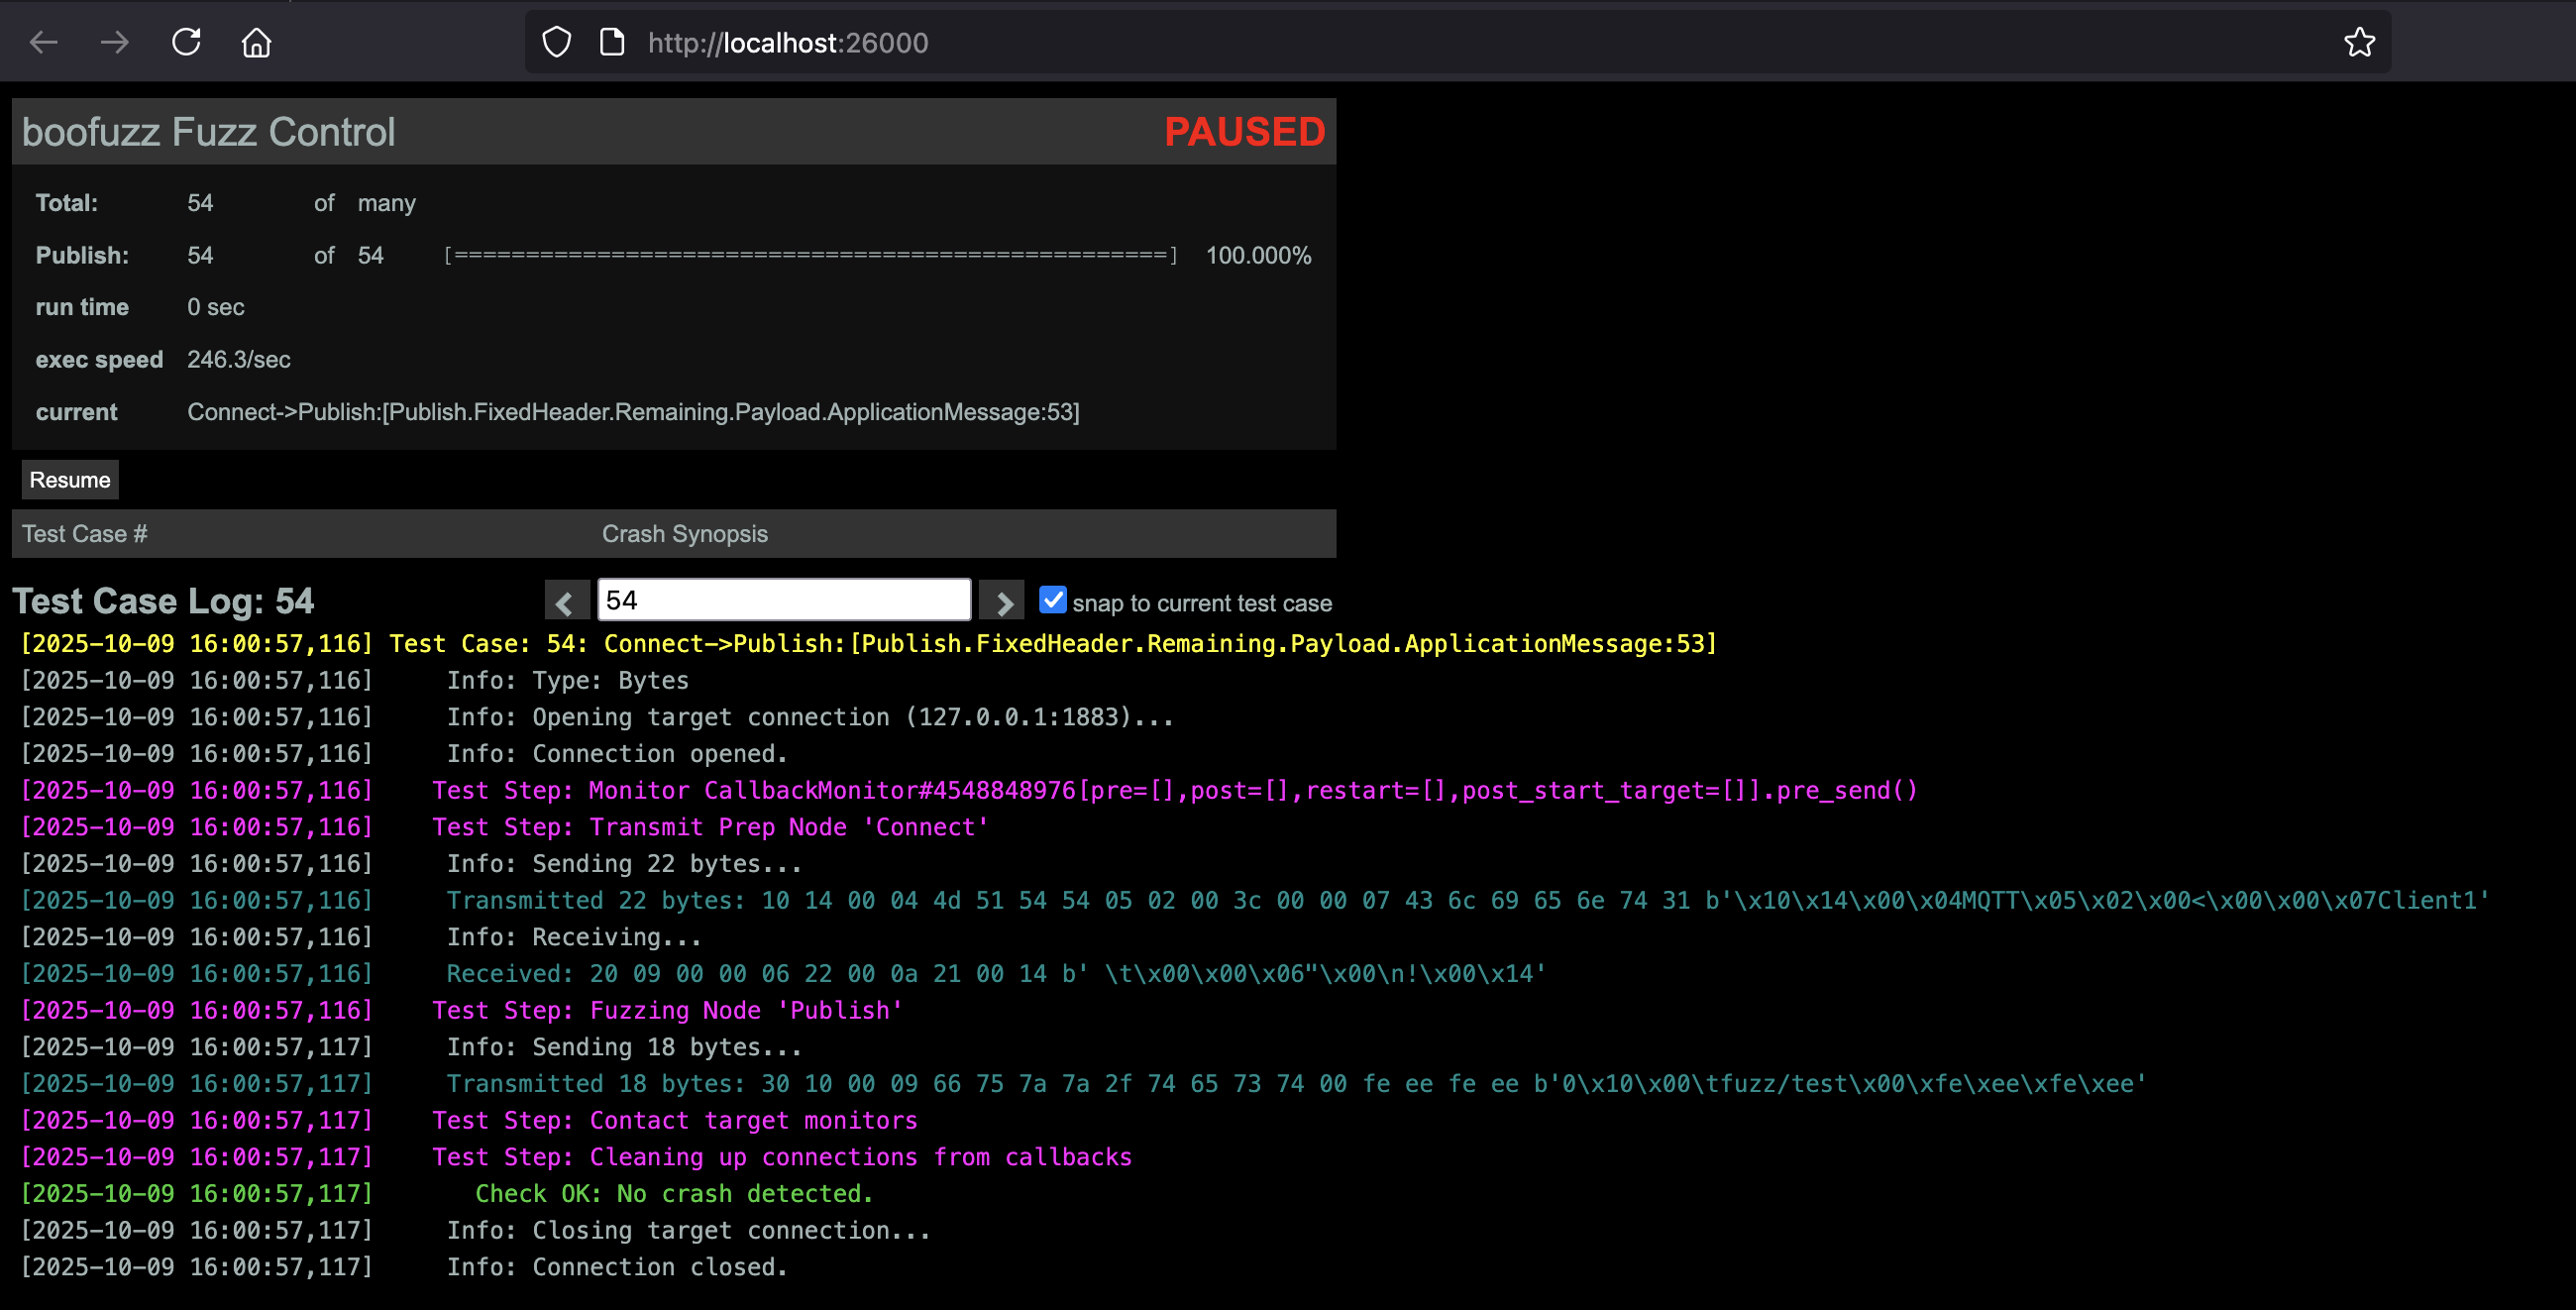The width and height of the screenshot is (2576, 1310).
Task: Go to the browser home page
Action: 257,42
